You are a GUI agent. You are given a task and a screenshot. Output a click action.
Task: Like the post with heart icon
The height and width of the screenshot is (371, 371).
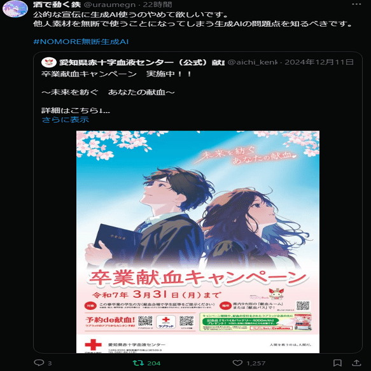click(x=237, y=363)
